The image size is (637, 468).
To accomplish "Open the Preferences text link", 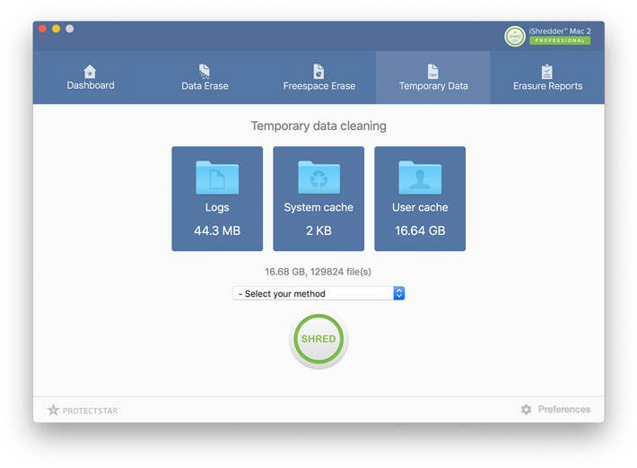I will click(x=564, y=410).
